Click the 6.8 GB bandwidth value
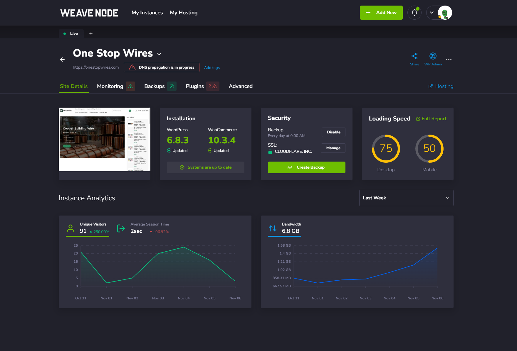Image resolution: width=517 pixels, height=351 pixels. click(x=291, y=231)
